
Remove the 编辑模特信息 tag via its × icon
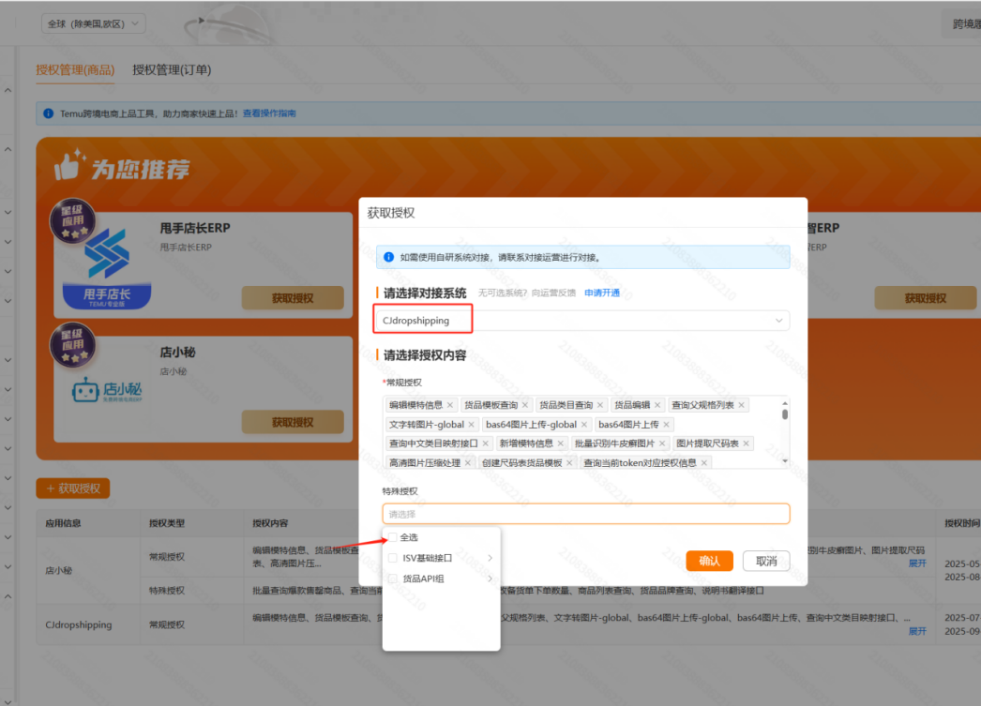pyautogui.click(x=449, y=405)
